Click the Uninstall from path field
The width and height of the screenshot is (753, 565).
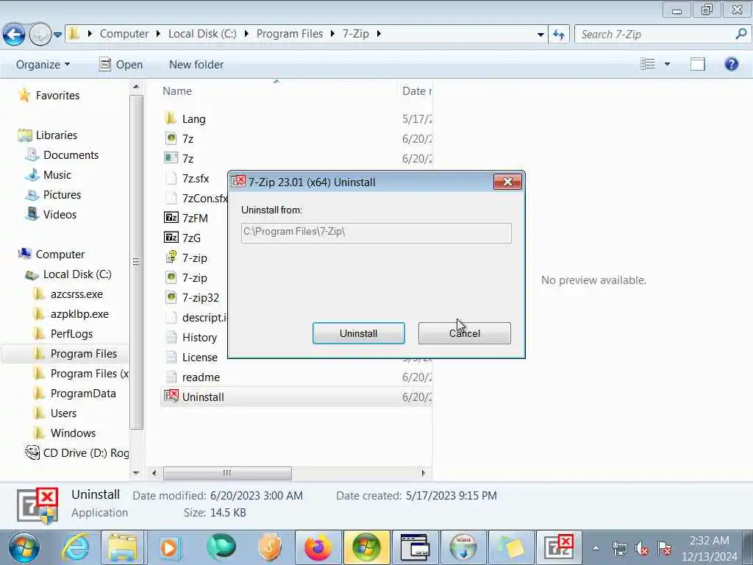click(x=376, y=232)
